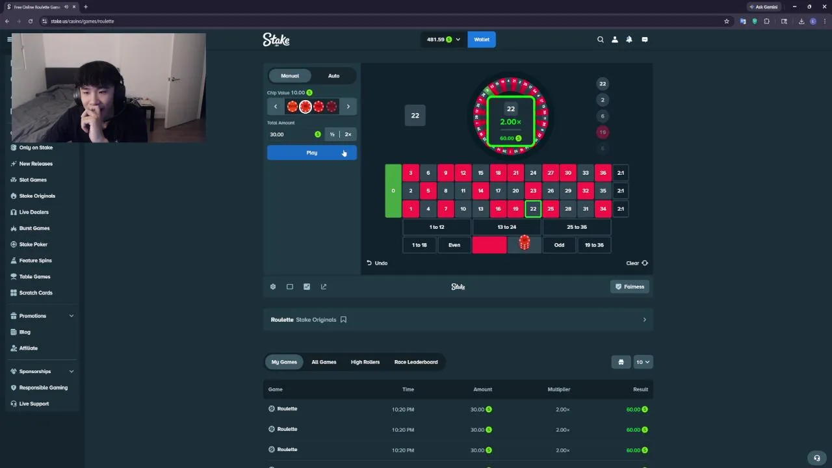Screen dimensions: 832x468
Task: Open the search icon in Stake header
Action: tap(601, 40)
